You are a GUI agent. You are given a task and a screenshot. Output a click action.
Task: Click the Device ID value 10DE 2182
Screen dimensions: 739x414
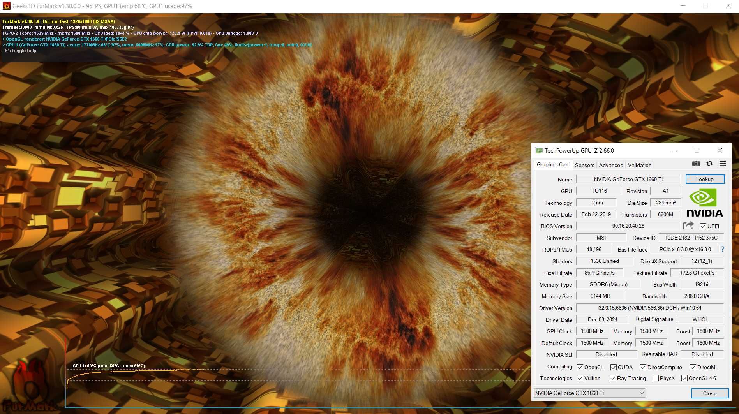[x=691, y=238]
